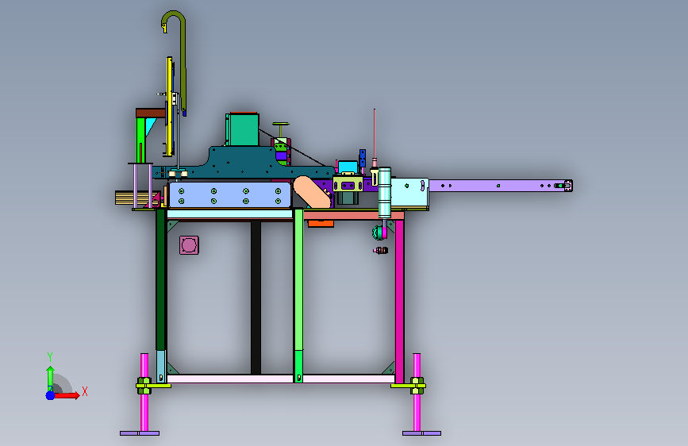
Task: Select the light green middle frame leg
Action: pos(298,281)
